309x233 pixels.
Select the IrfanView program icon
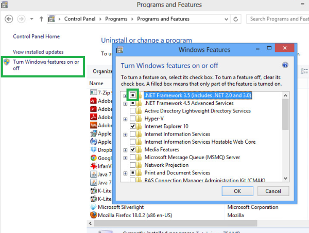coord(93,166)
